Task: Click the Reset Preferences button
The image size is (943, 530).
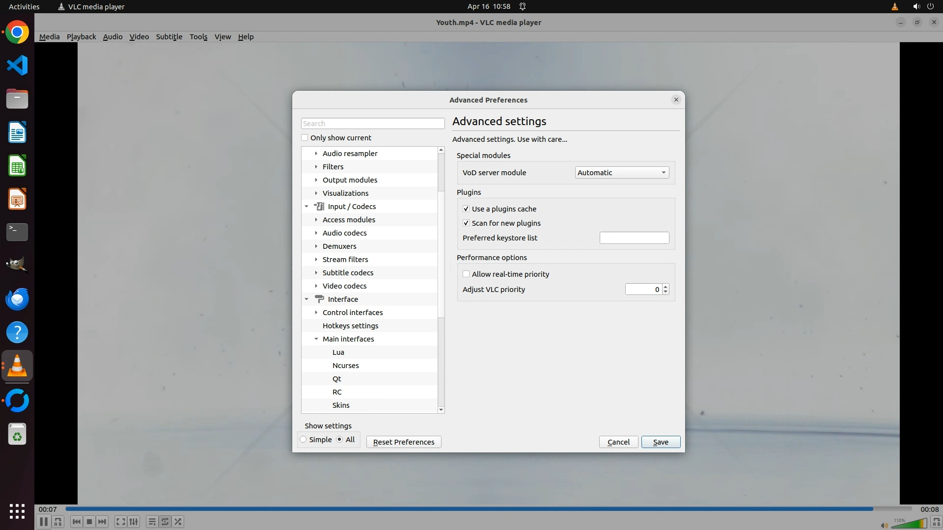Action: 403,442
